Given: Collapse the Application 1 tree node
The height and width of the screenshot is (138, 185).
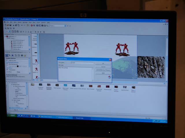Looking at the screenshot, I should 5,37.
